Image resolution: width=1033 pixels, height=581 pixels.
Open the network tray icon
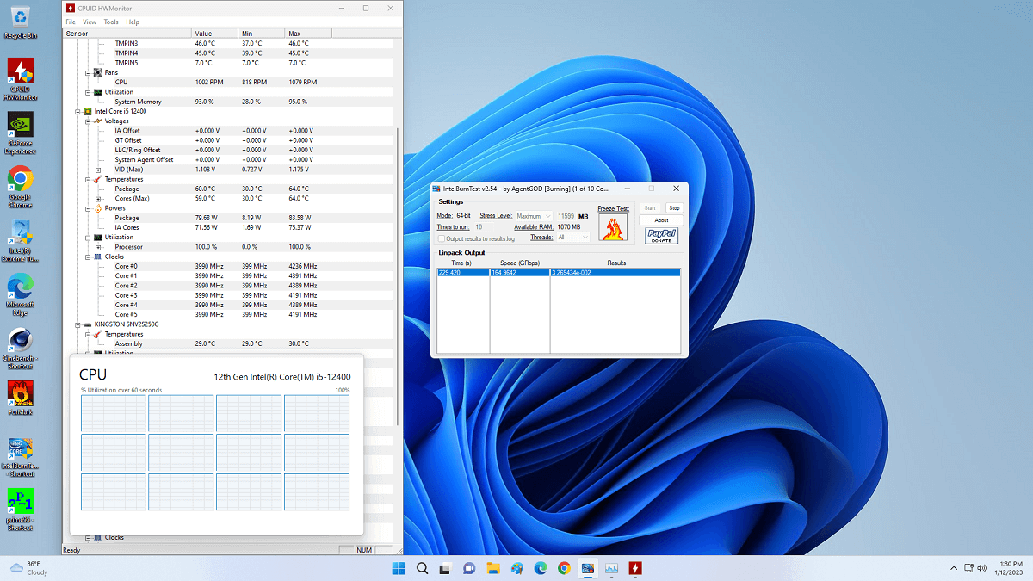(x=969, y=568)
